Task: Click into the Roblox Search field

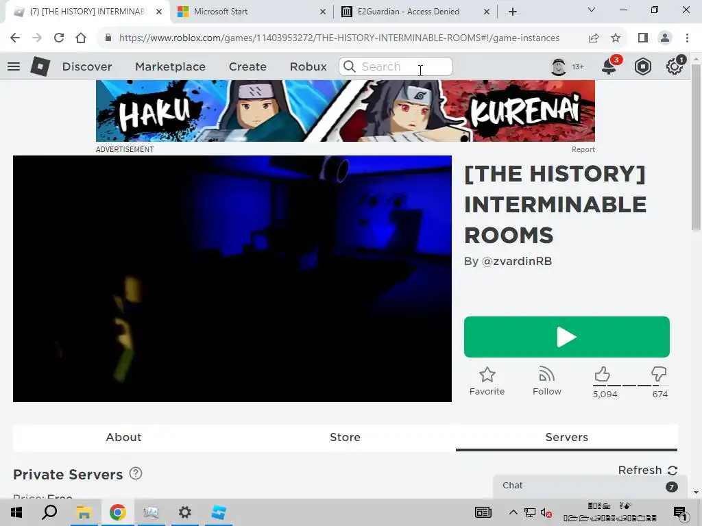Action: click(396, 66)
